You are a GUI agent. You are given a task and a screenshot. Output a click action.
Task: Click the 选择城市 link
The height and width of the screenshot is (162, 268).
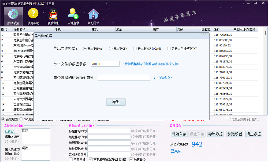pyautogui.click(x=11, y=132)
